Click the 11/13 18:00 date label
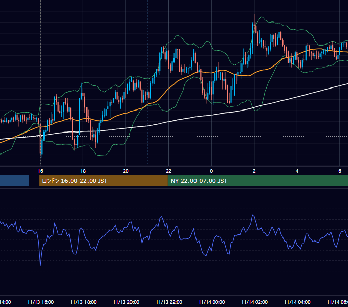Image resolution: width=348 pixels, height=307 pixels. [x=83, y=302]
